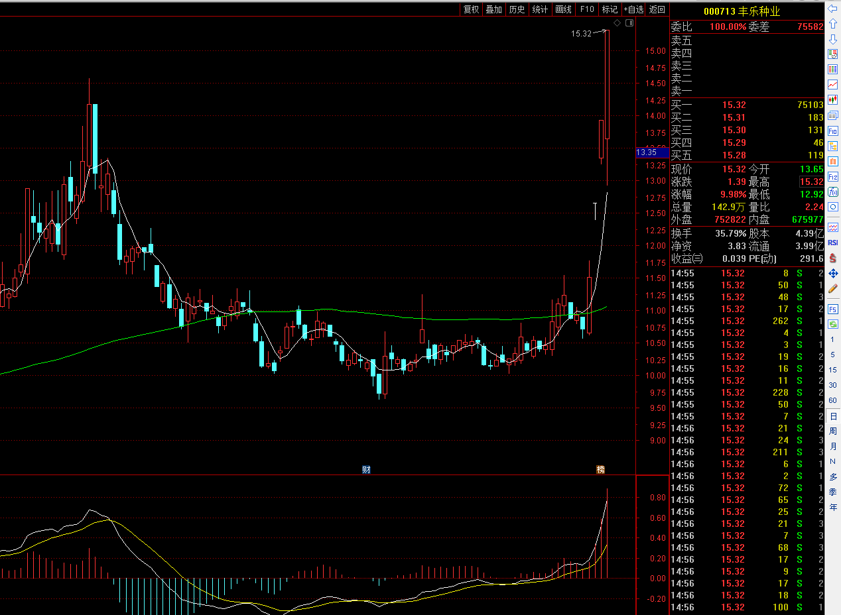Click the 返回 return button
This screenshot has width=841, height=615.
657,9
